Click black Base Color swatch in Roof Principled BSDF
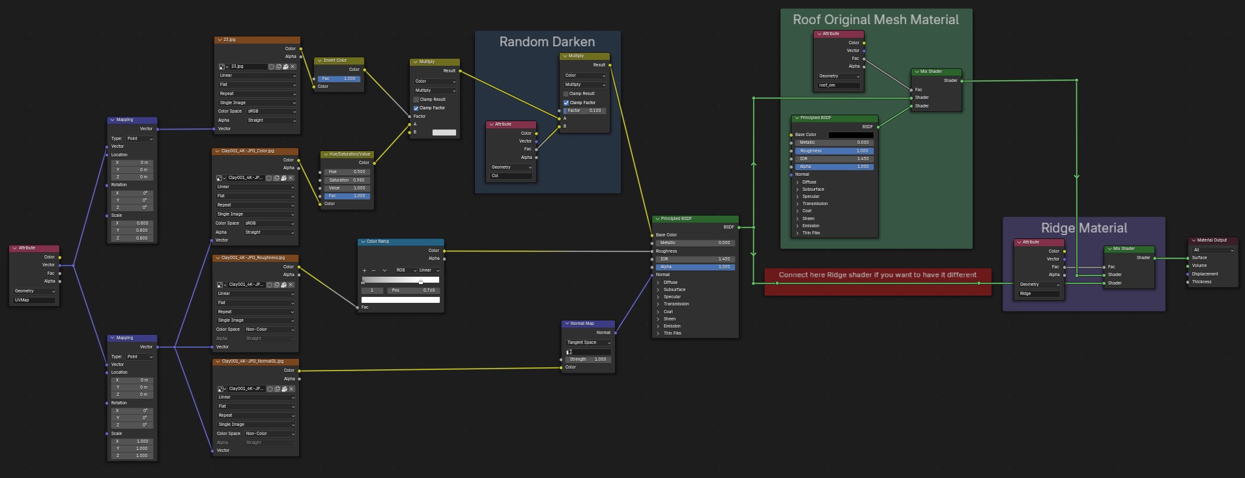Viewport: 1245px width, 478px height. coord(850,135)
